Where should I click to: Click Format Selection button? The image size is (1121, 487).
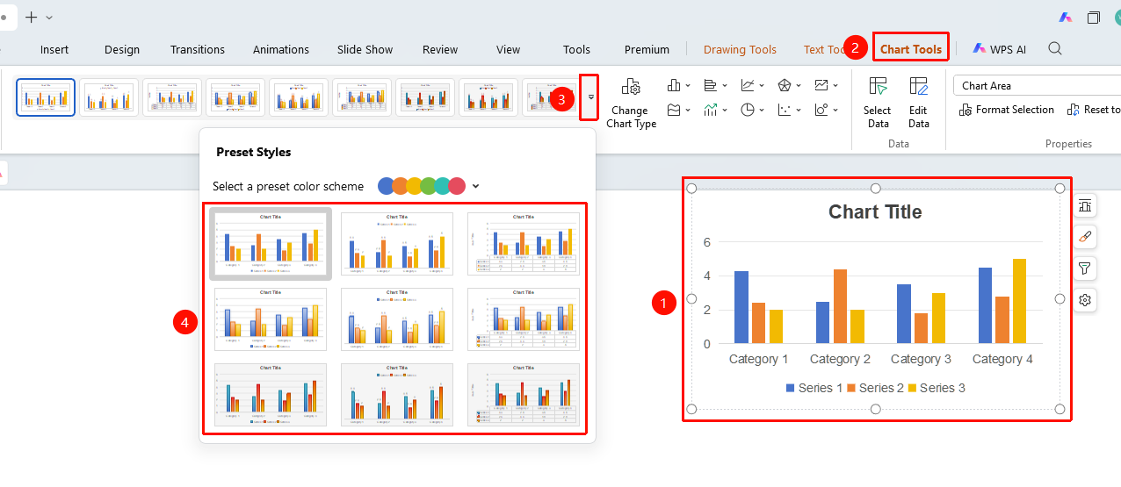pos(1007,110)
